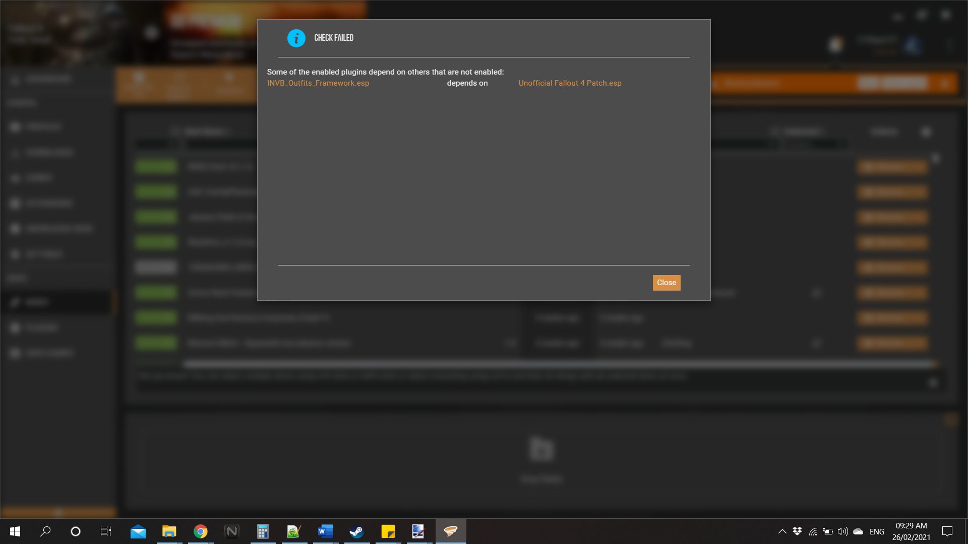This screenshot has width=968, height=544.
Task: Open OneDrive from the system tray
Action: (x=858, y=531)
